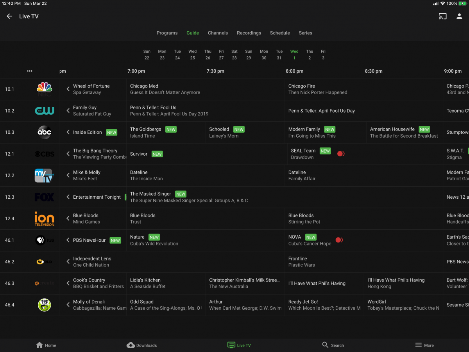The height and width of the screenshot is (352, 469).
Task: Open Chicago Fire program
Action: coord(364,89)
